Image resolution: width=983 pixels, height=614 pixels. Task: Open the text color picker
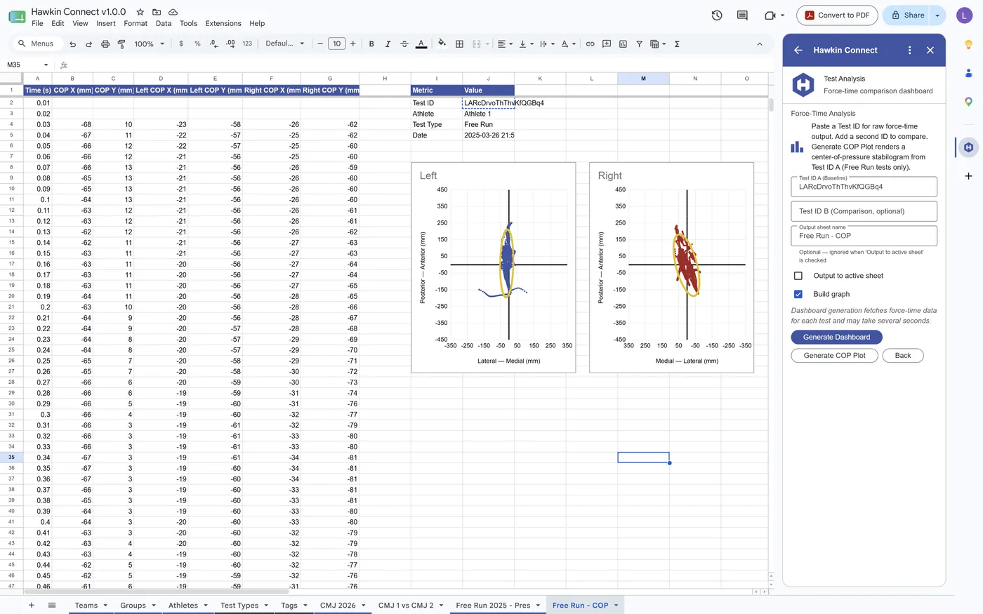(x=421, y=44)
